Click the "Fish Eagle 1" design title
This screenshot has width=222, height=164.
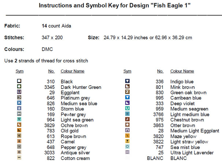click(111, 6)
